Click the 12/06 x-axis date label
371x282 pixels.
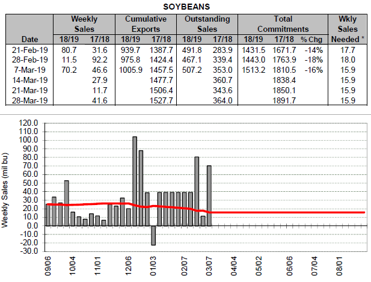click(x=128, y=265)
